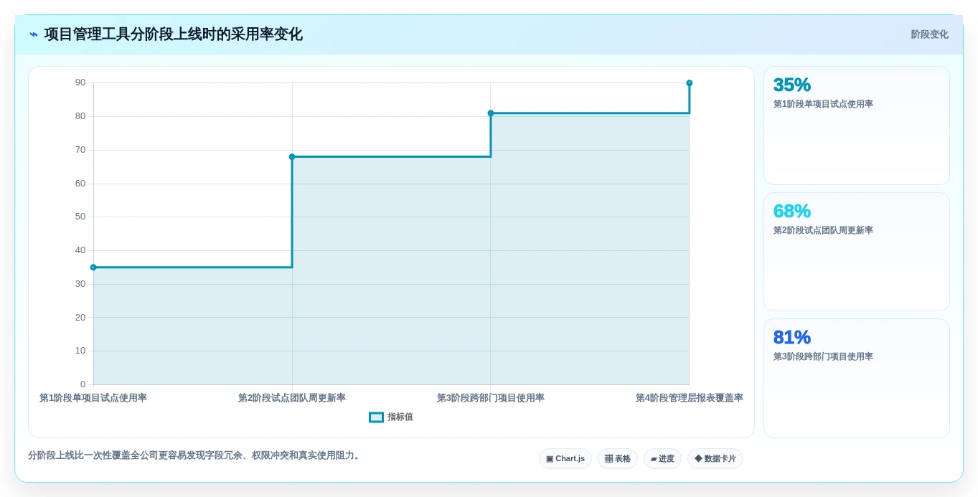Click x-axis label 第2阶段试点团队周更新率
Screen dimensions: 978x497
click(292, 398)
